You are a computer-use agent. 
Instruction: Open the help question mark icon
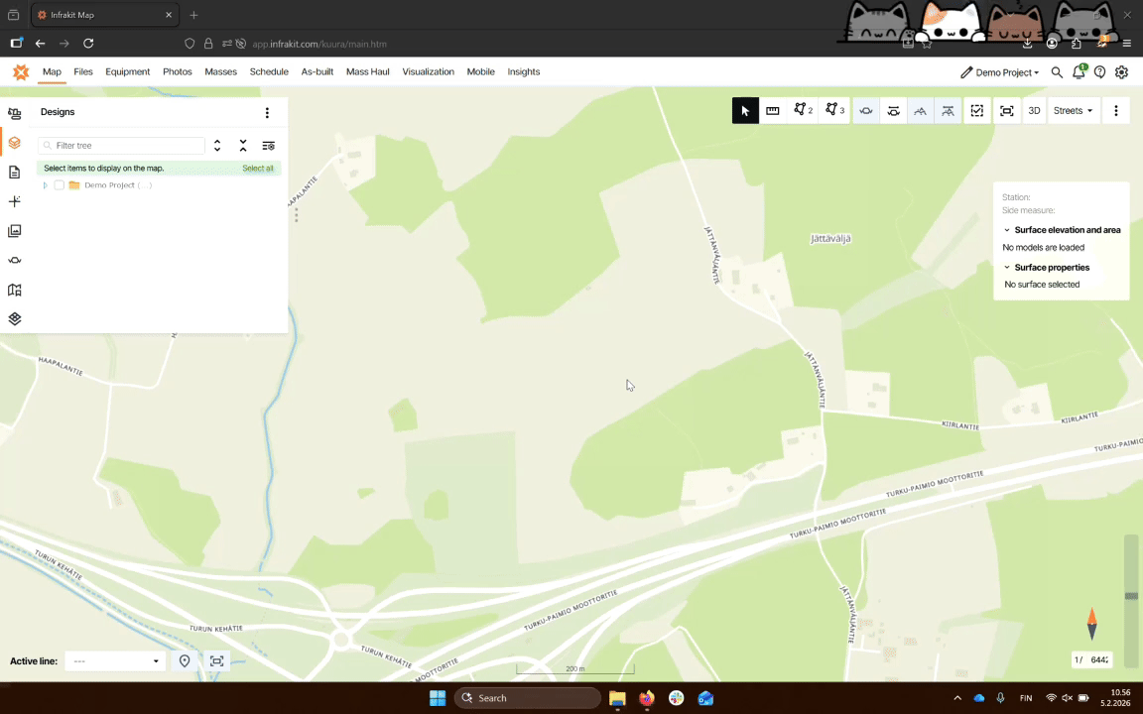[x=1099, y=72]
